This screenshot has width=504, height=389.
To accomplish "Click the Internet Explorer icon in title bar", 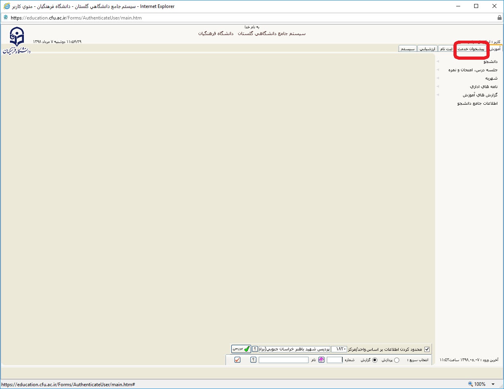I will point(6,6).
